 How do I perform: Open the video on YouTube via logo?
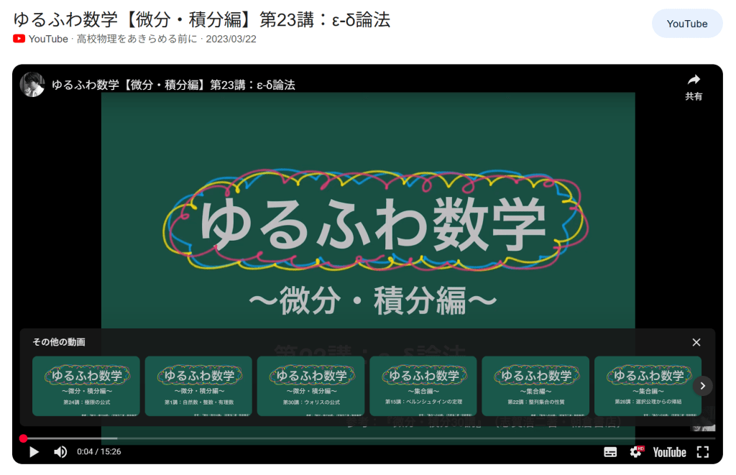coord(669,452)
